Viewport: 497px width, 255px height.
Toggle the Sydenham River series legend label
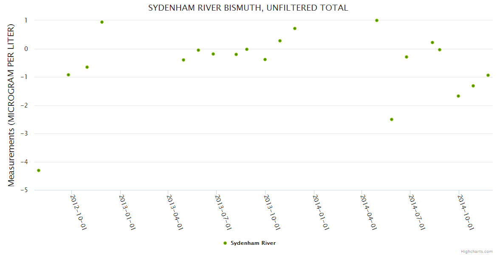click(253, 243)
